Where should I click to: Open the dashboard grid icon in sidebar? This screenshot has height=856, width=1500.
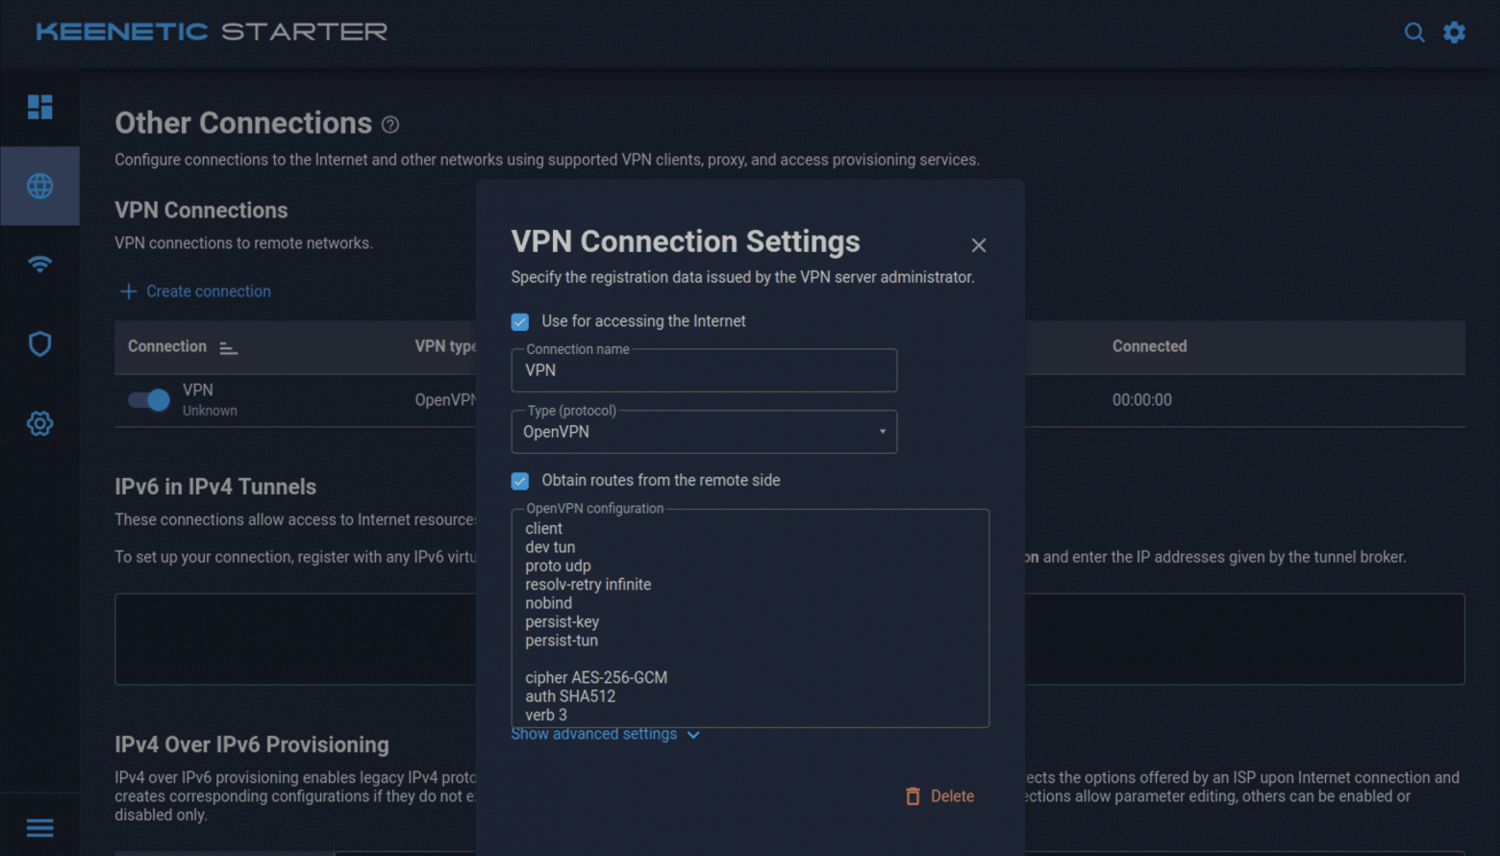pyautogui.click(x=39, y=107)
